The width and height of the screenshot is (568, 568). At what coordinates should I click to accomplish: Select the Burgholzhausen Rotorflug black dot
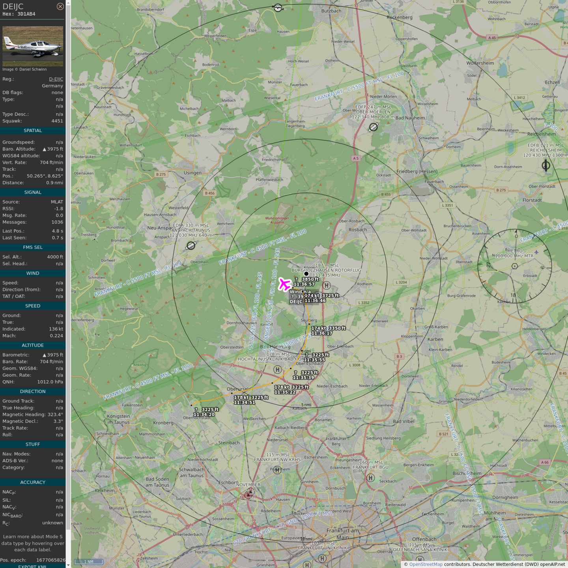click(306, 274)
